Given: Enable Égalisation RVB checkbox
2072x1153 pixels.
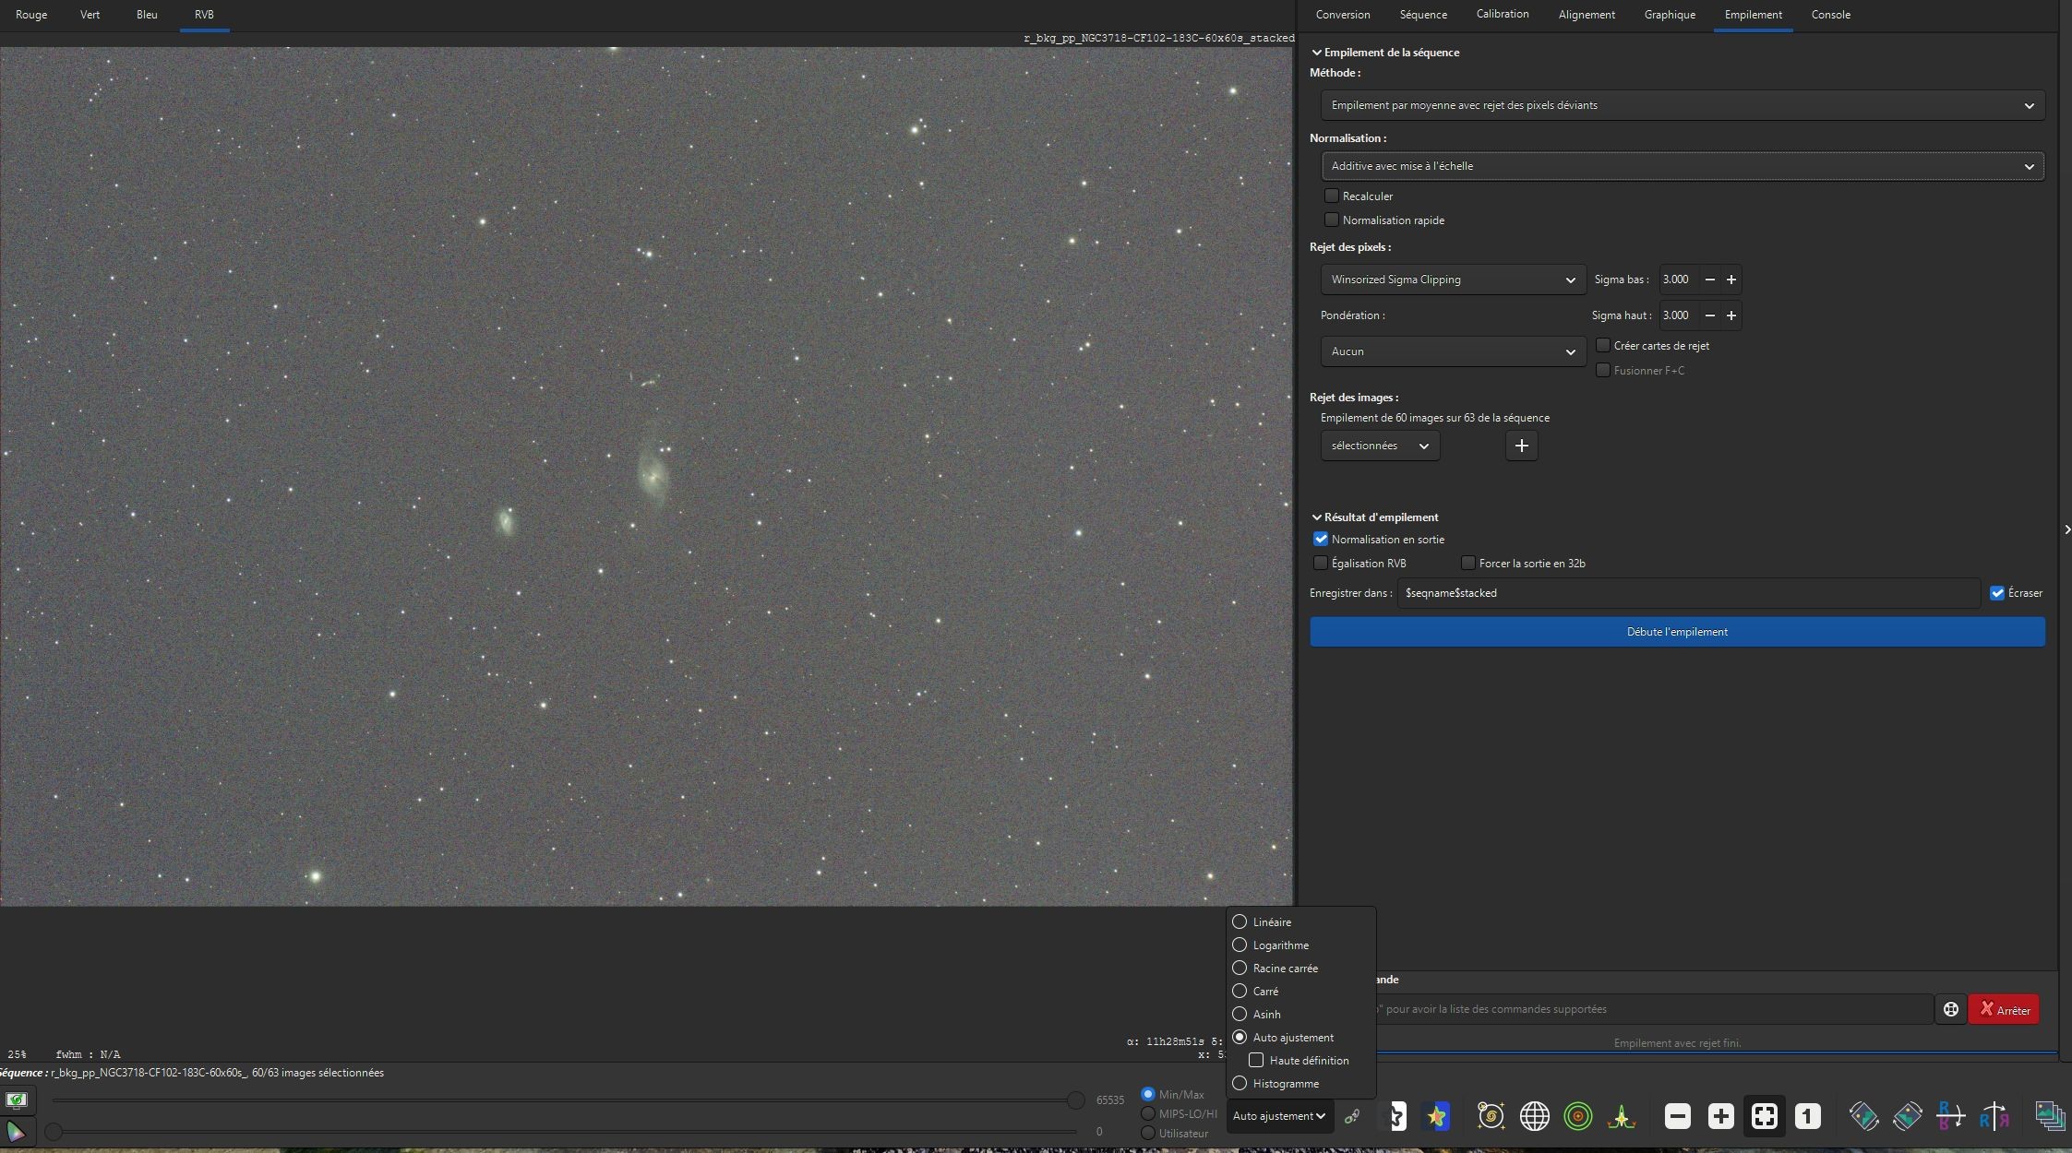Looking at the screenshot, I should 1321,563.
